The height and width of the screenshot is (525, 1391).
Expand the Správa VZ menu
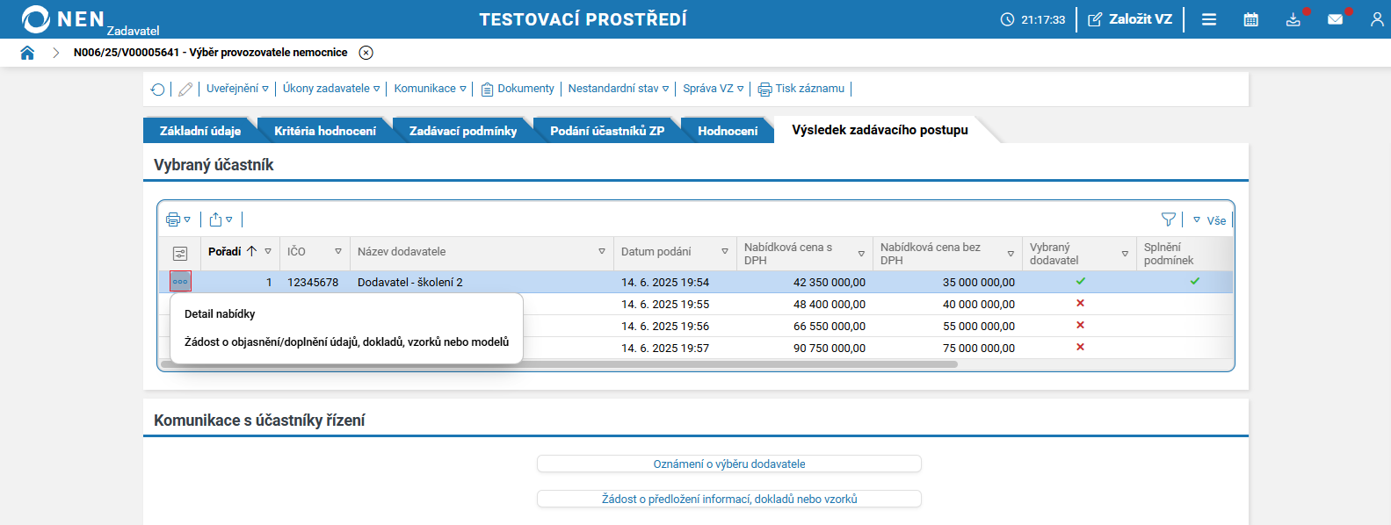(714, 89)
